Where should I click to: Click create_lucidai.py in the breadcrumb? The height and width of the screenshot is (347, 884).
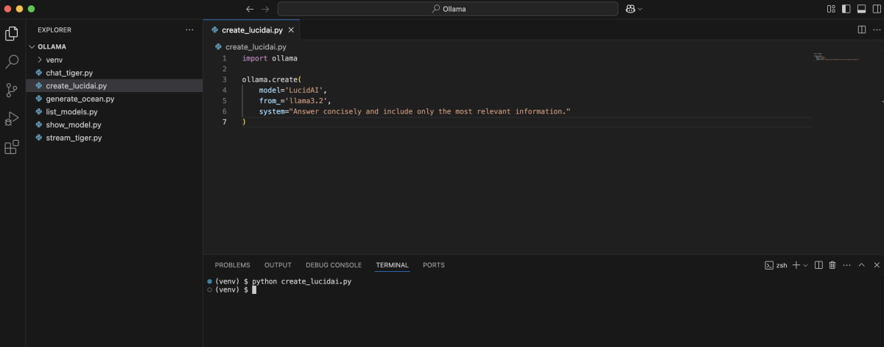pos(255,46)
